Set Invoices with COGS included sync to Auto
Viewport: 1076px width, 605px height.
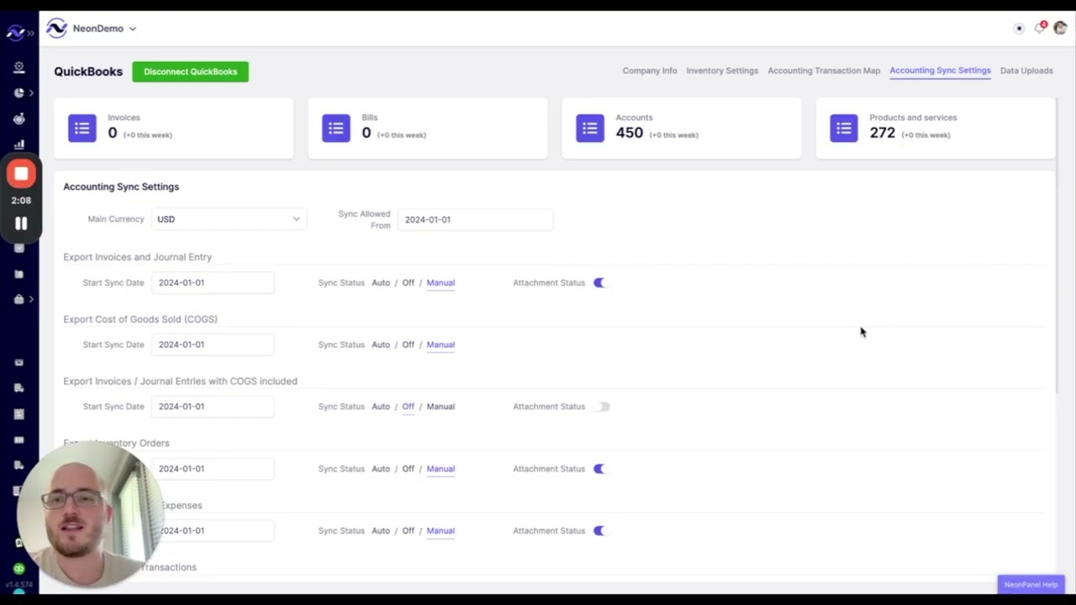pyautogui.click(x=381, y=407)
